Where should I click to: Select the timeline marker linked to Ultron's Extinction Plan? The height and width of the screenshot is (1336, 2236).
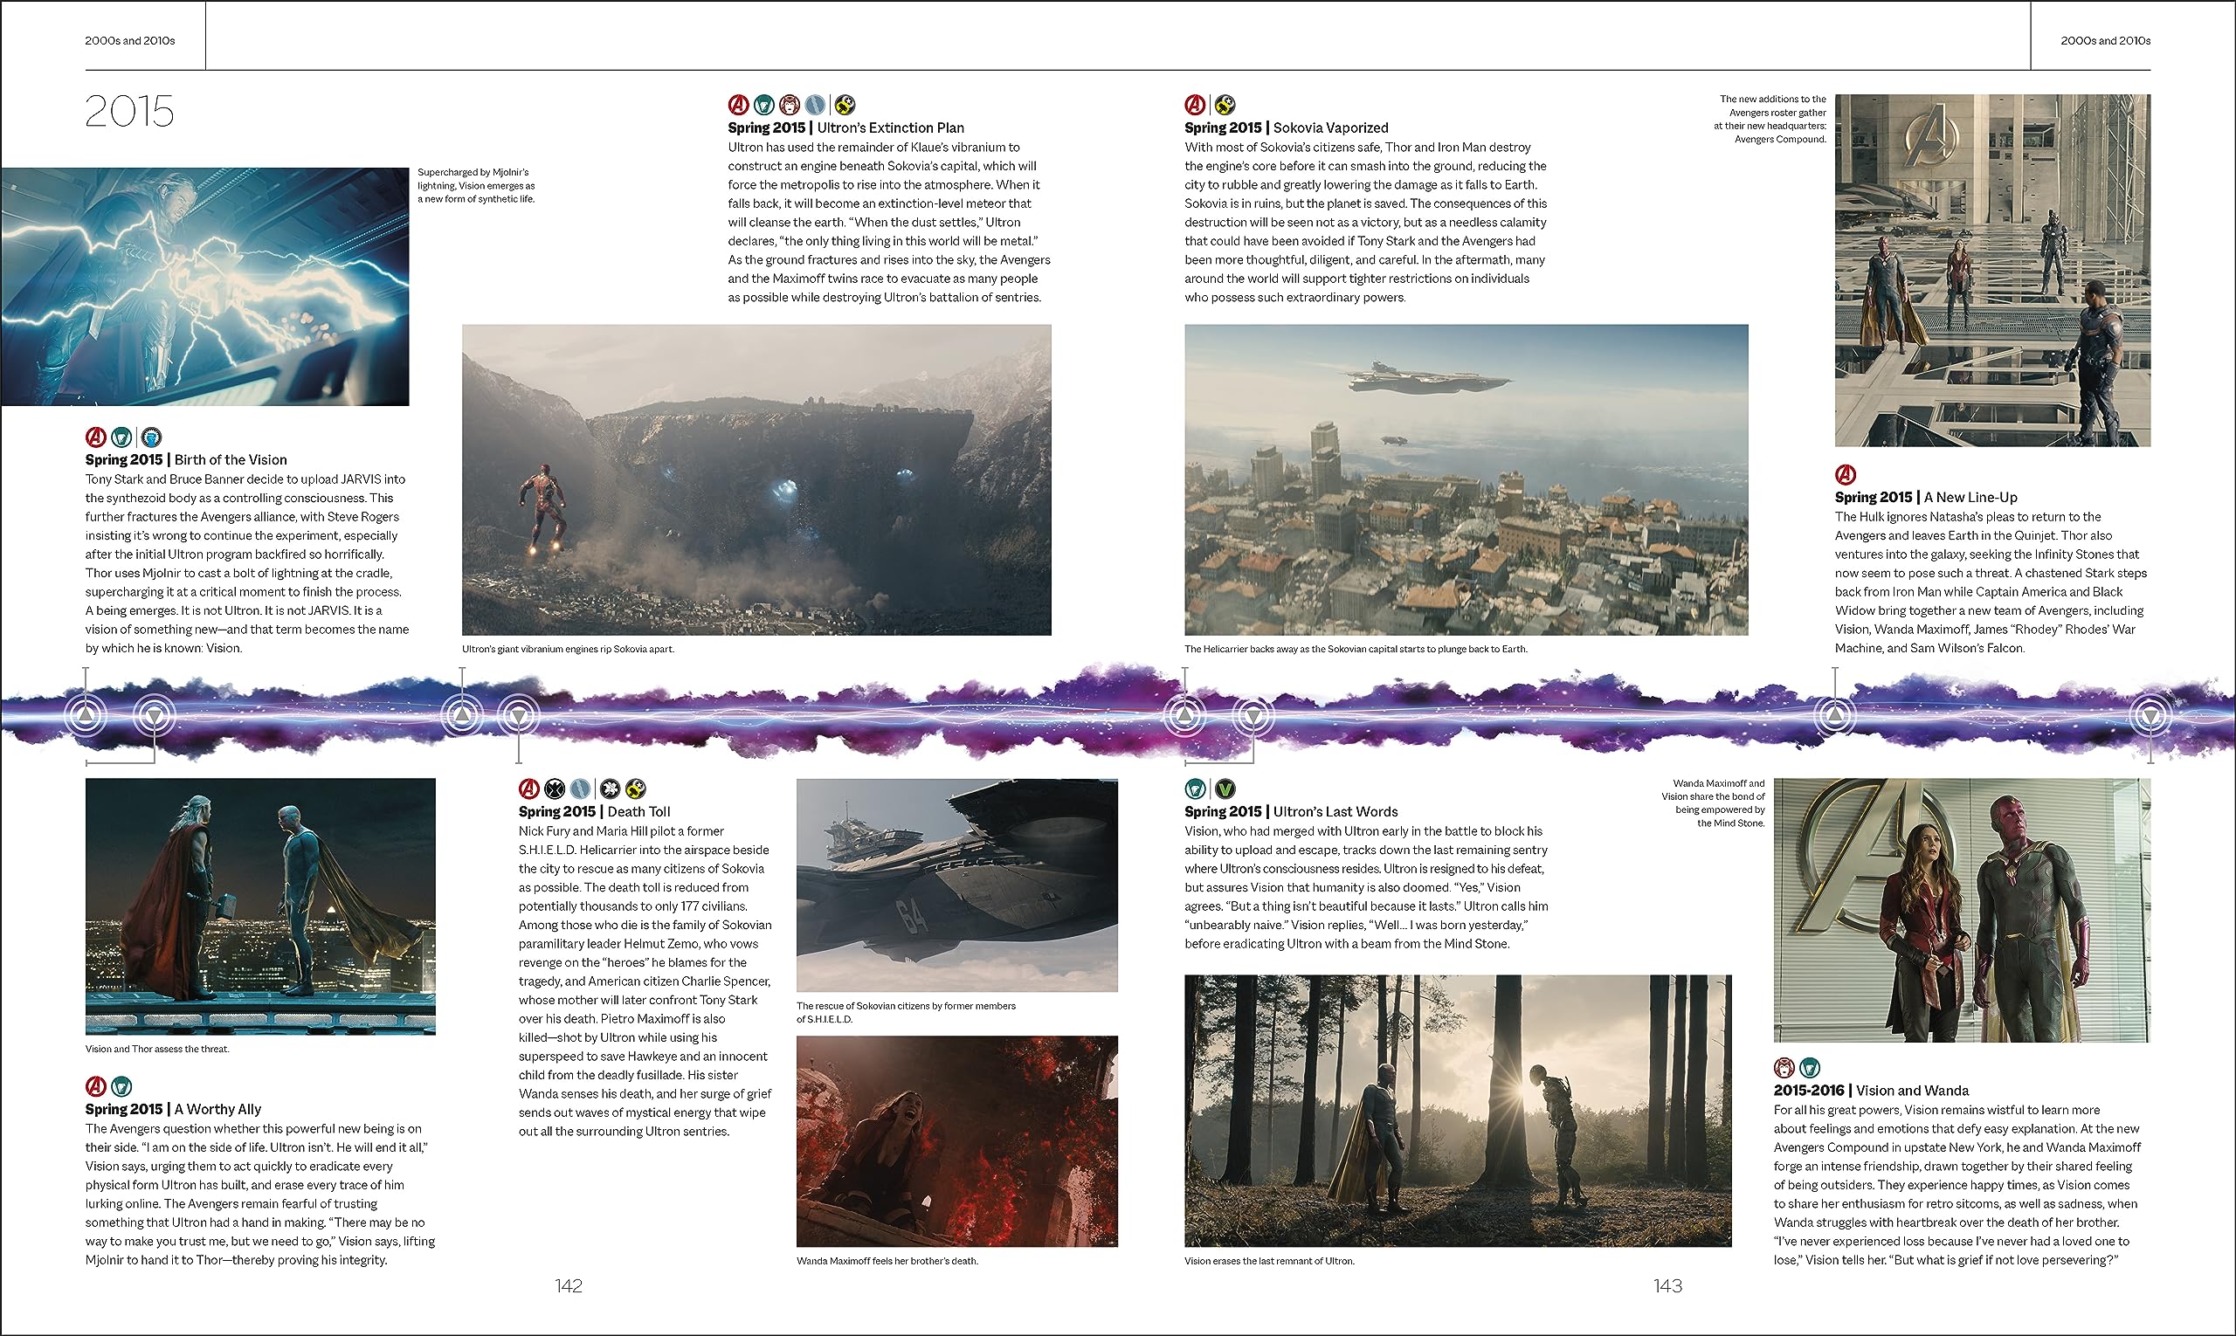[462, 717]
